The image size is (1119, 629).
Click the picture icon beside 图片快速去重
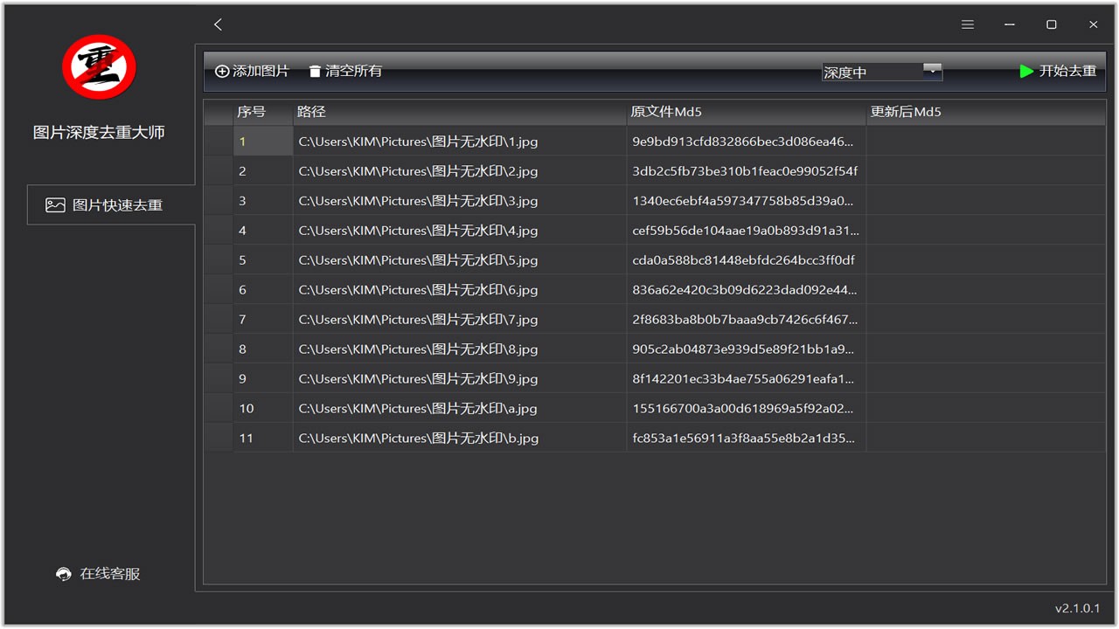coord(55,205)
